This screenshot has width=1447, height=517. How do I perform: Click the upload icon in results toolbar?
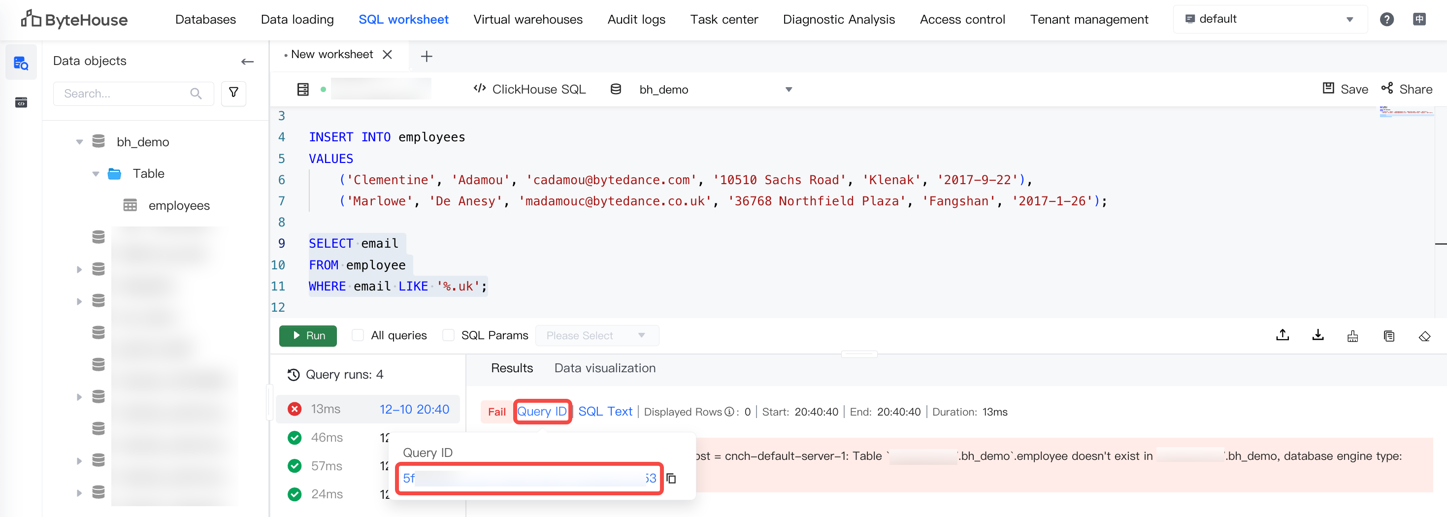click(x=1283, y=336)
